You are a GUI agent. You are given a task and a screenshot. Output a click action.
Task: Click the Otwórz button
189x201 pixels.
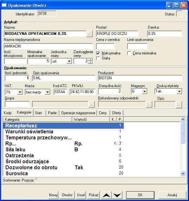coord(67,195)
